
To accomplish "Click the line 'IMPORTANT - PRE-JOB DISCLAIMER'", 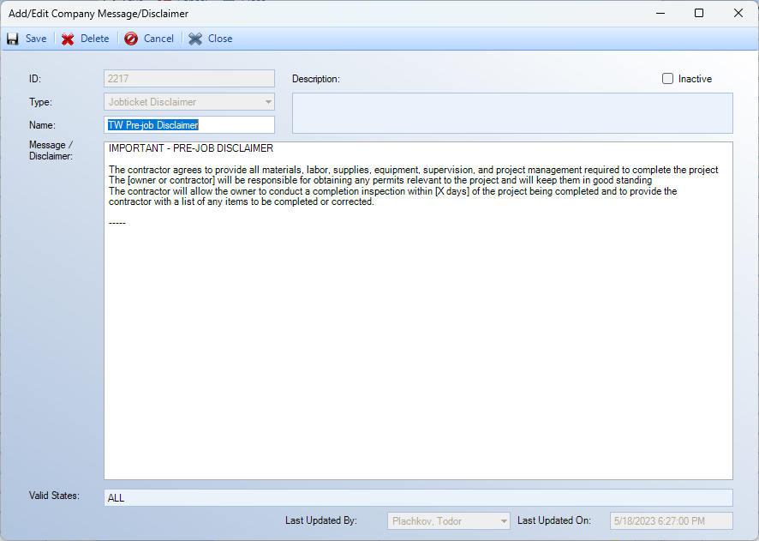I will [x=191, y=148].
